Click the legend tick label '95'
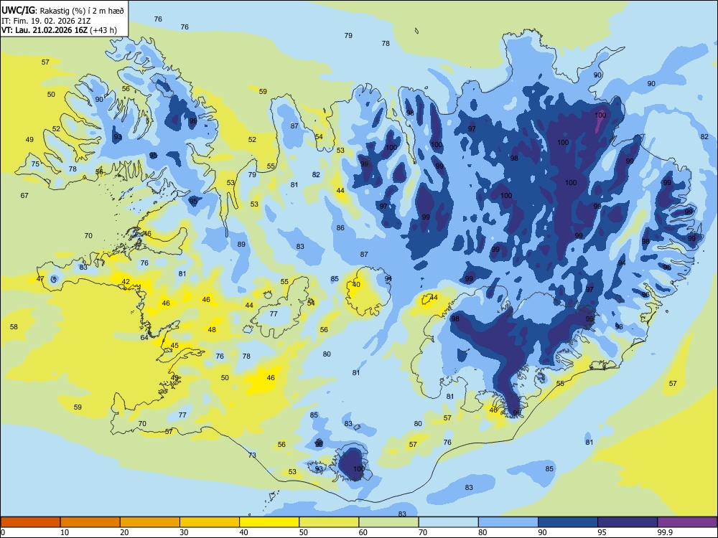This screenshot has height=538, width=718. pos(601,532)
